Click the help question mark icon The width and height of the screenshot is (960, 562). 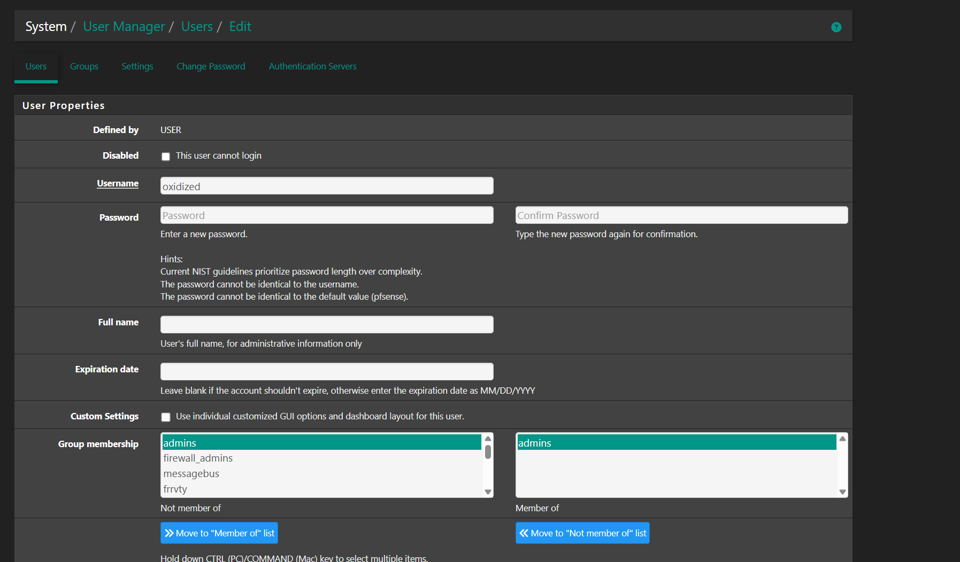[836, 27]
